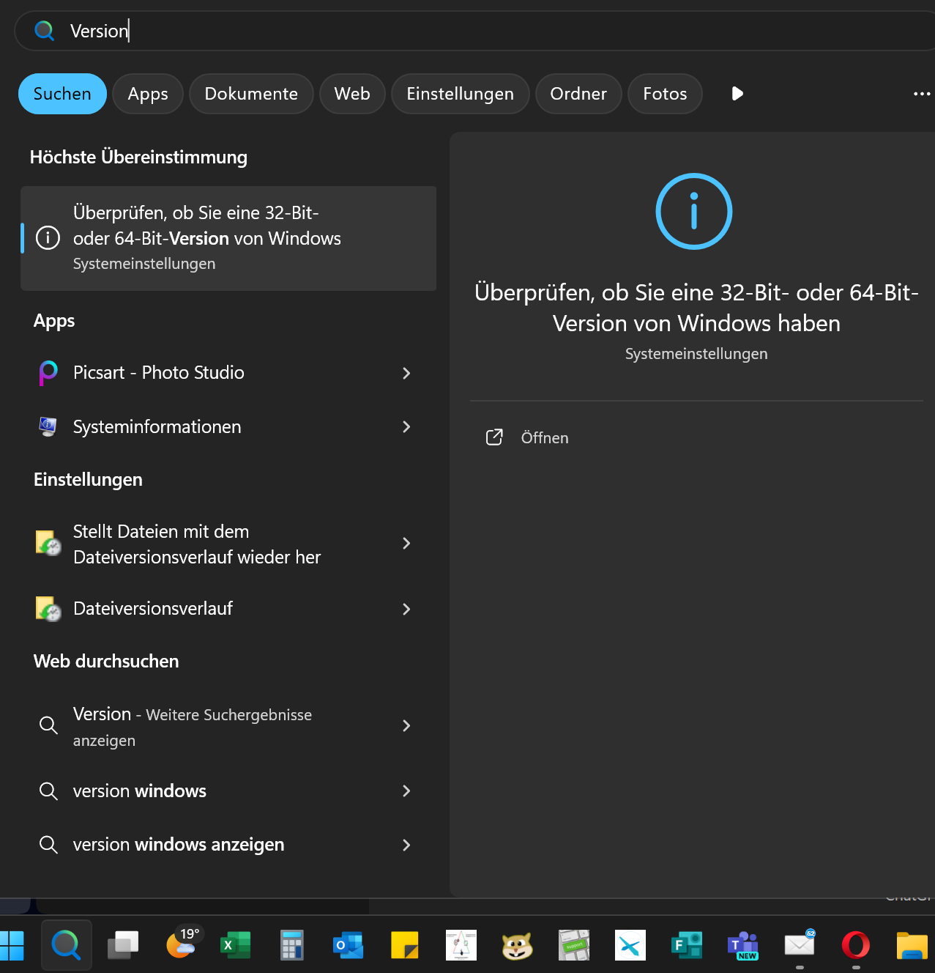
Task: Open Sticky Notes in taskbar
Action: [x=404, y=945]
